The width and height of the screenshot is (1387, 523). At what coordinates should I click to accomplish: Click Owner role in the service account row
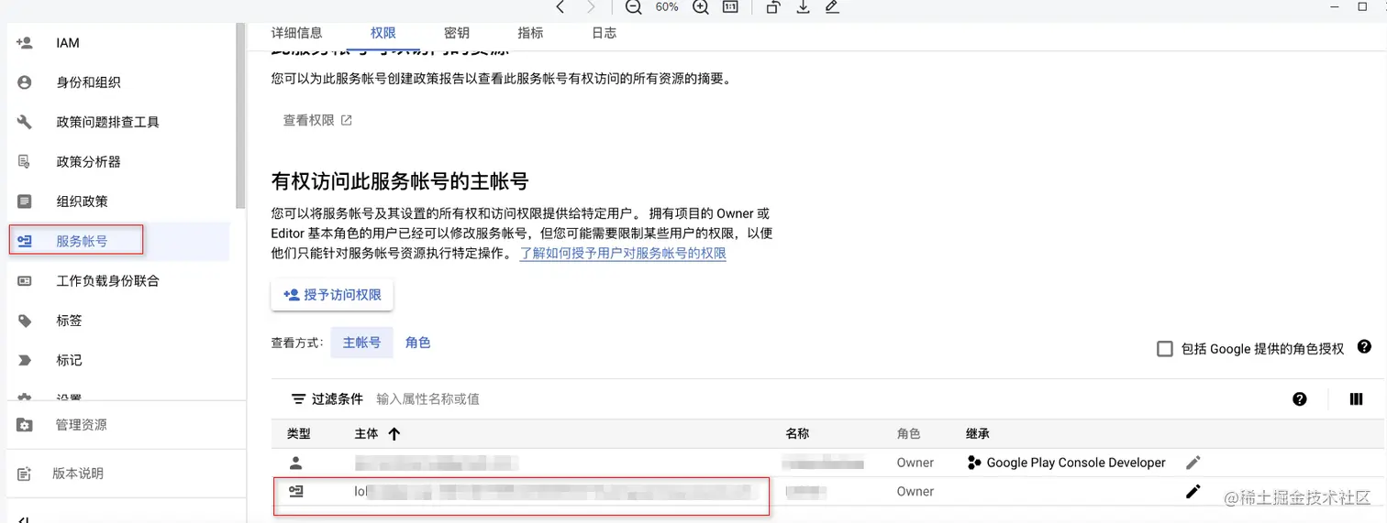(x=915, y=491)
